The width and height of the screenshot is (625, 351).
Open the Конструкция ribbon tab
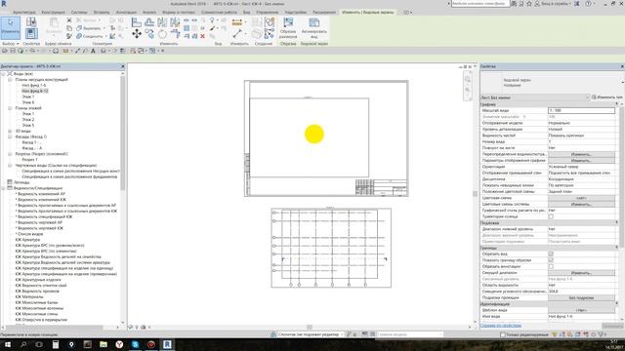[54, 13]
